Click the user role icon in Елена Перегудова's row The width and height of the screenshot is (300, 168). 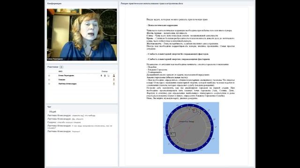click(x=114, y=76)
